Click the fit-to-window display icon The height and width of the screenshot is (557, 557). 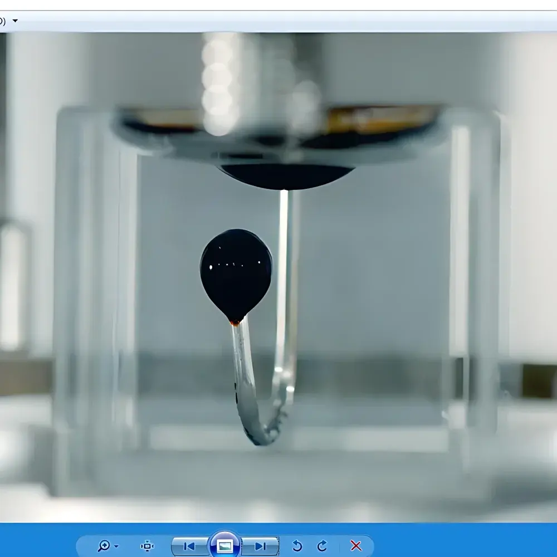(x=148, y=547)
